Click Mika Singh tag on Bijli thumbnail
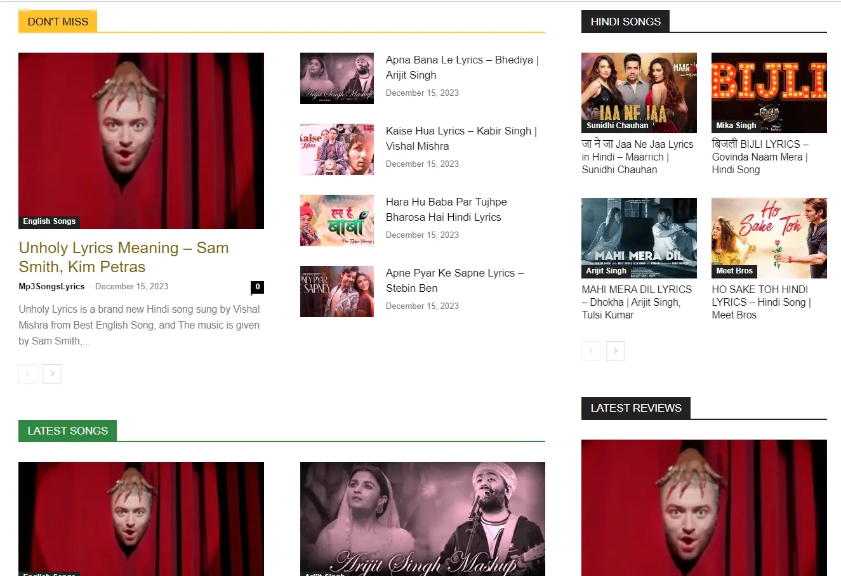This screenshot has width=841, height=576. 736,126
